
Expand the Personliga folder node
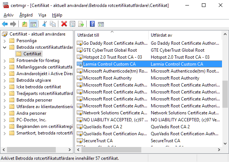(x=5, y=41)
